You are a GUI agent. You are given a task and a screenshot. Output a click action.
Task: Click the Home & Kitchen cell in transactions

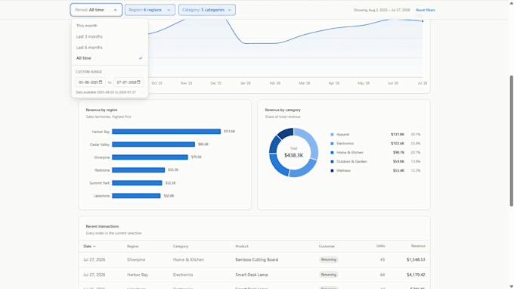click(x=188, y=259)
